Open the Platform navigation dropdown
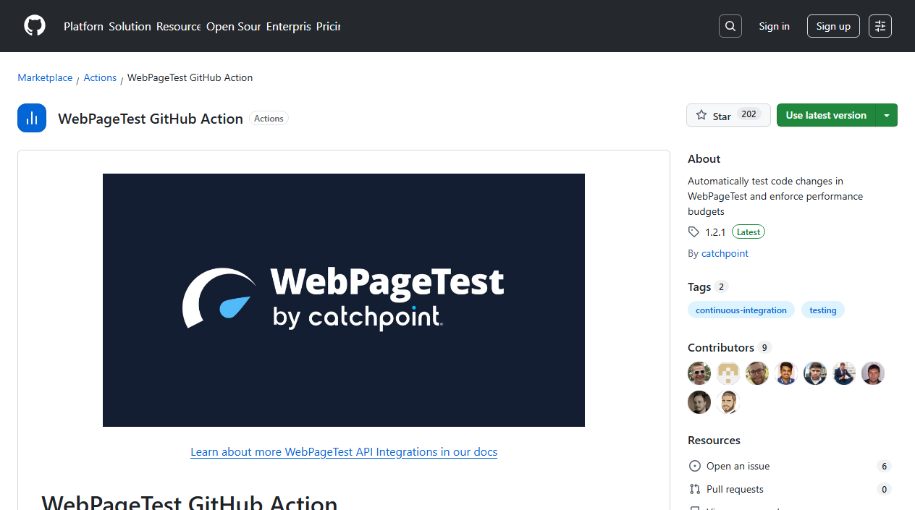Screen dimensions: 915x510 click(83, 26)
